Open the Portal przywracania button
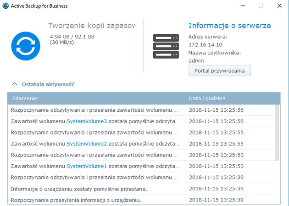The image size is (289, 206). tap(220, 70)
